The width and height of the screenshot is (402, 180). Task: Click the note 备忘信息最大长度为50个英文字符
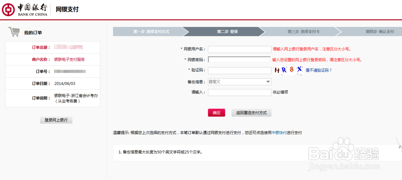click(x=160, y=152)
